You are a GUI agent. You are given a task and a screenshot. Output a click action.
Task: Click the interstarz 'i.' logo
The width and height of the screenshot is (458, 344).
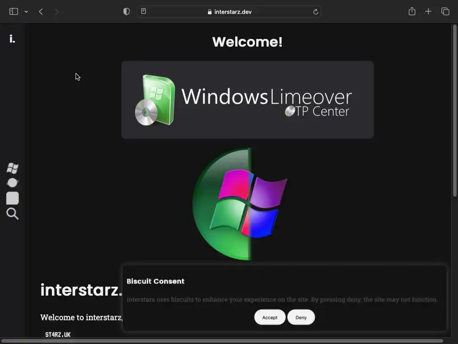coord(12,39)
